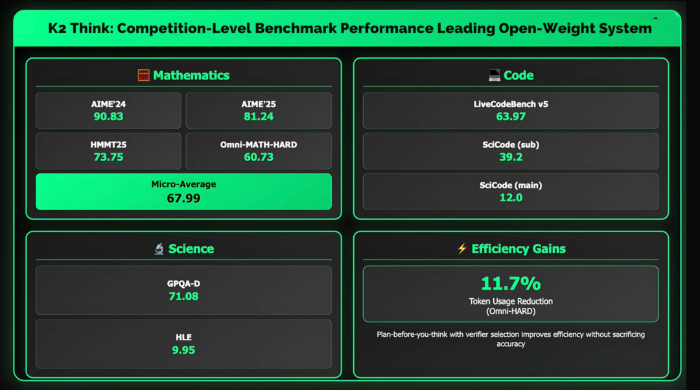The height and width of the screenshot is (390, 700).
Task: Click the laptop icon beside Code
Action: [495, 76]
